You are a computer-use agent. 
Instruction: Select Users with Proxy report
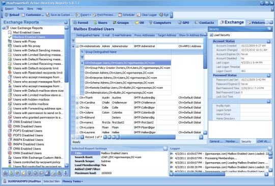24,42
